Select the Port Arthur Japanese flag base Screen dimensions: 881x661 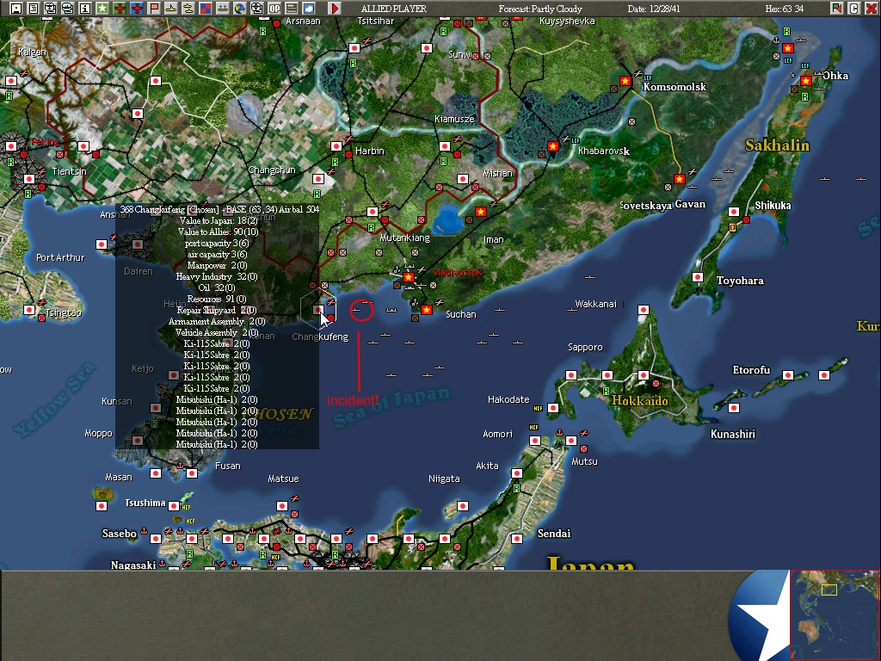pos(102,244)
